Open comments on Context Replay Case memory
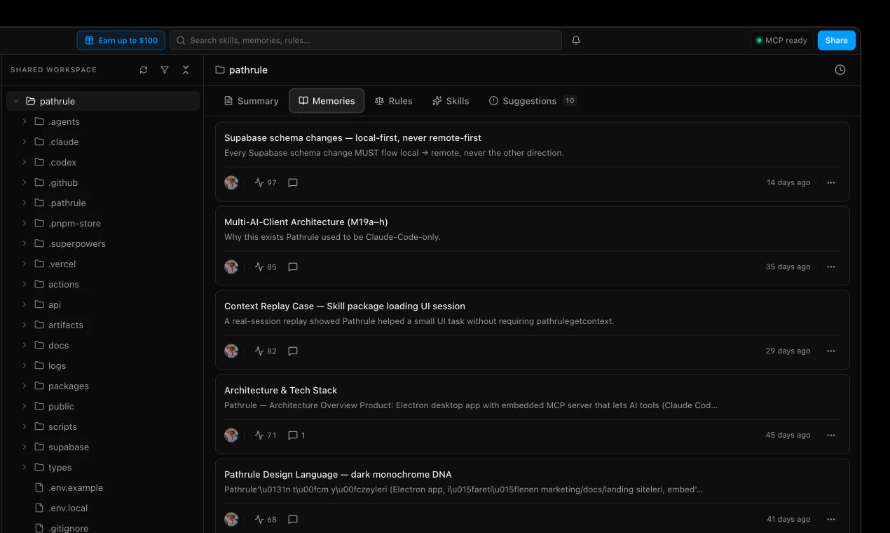Viewport: 890px width, 533px height. pyautogui.click(x=293, y=351)
